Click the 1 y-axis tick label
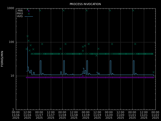161x121 pixels. (x=13, y=110)
